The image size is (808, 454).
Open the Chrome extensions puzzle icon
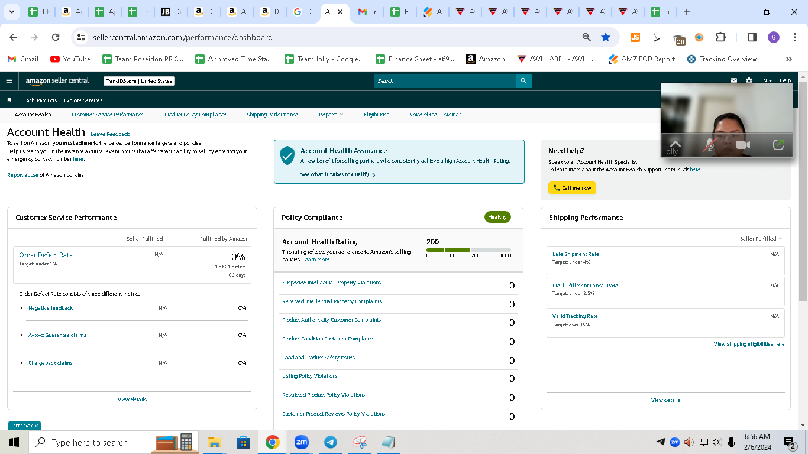point(720,37)
